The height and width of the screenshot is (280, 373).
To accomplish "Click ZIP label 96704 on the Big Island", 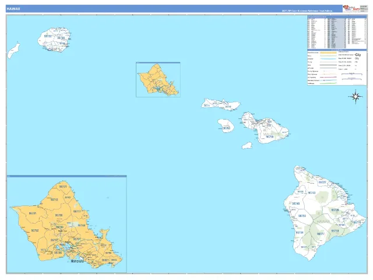I will pyautogui.click(x=300, y=232).
